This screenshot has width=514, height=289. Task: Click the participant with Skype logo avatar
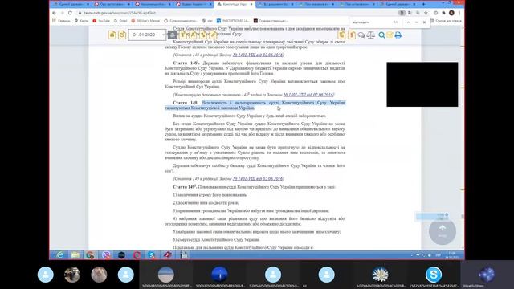coord(434,275)
